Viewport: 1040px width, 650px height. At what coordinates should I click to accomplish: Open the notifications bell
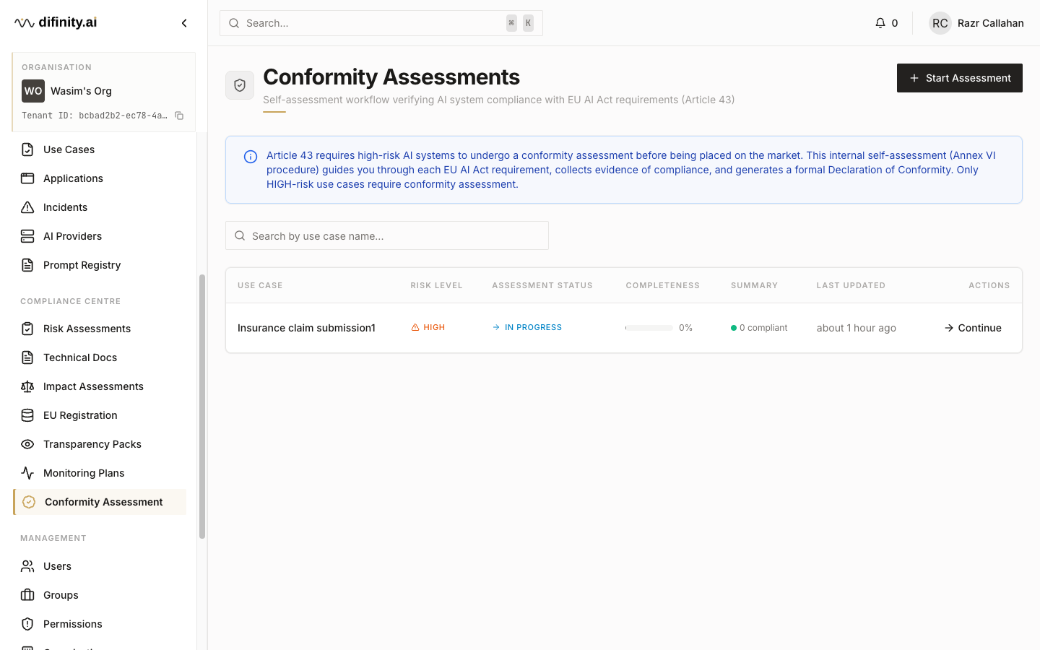[880, 23]
